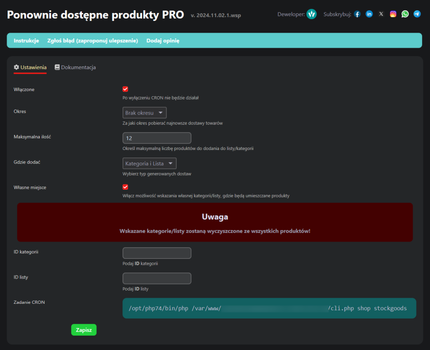The height and width of the screenshot is (350, 430).
Task: Open the Telegram subscribe icon
Action: pos(417,14)
